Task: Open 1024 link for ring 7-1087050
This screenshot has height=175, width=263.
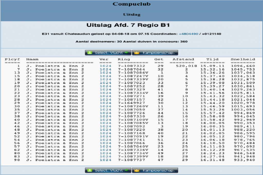Action: (x=105, y=110)
